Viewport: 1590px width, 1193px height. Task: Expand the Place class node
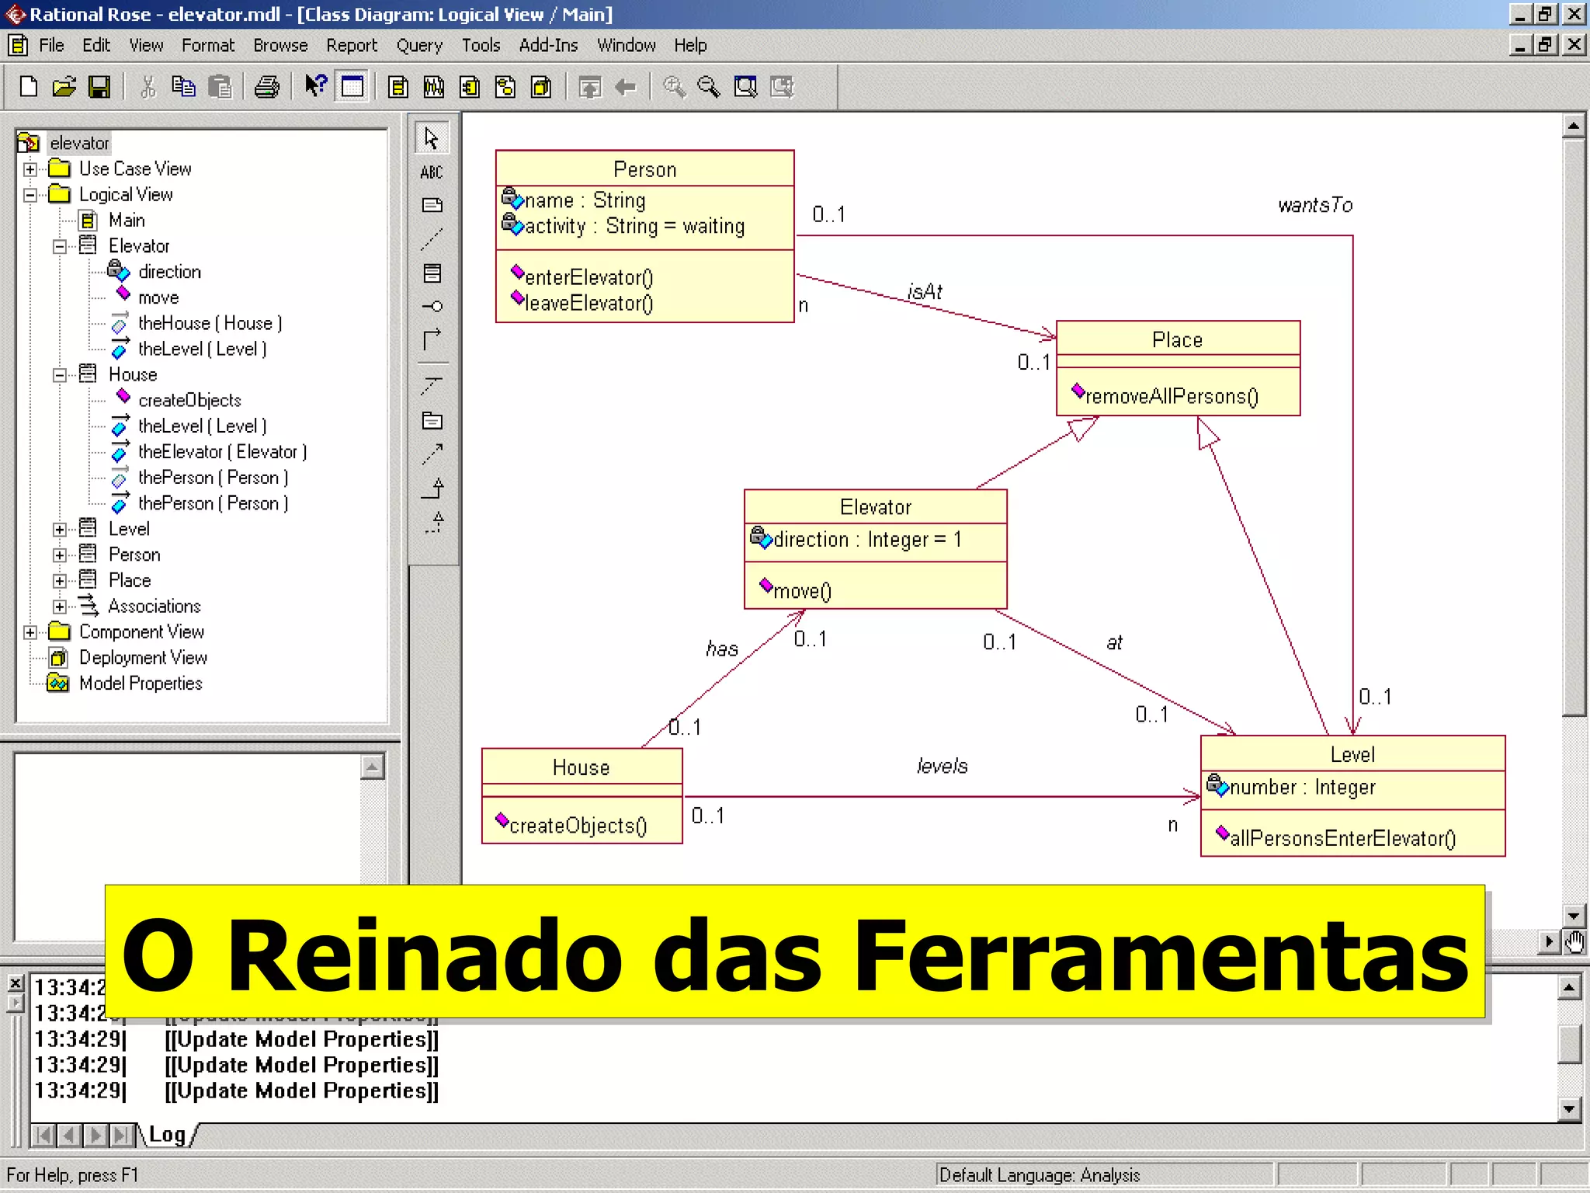[60, 581]
